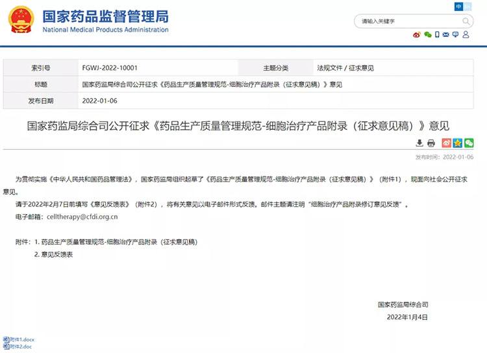The image size is (487, 353).
Task: Click attachment item 2. 意见反馈表
Action: (x=53, y=254)
